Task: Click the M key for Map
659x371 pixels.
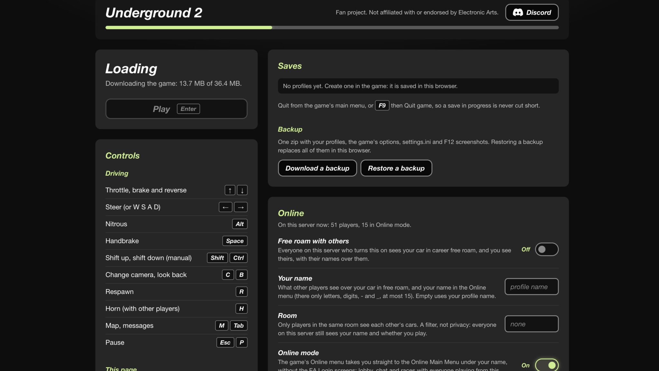Action: tap(222, 326)
